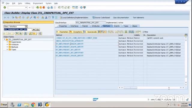The height and width of the screenshot is (108, 192).
Task: Expand the Superclasses folder
Action: (7, 42)
